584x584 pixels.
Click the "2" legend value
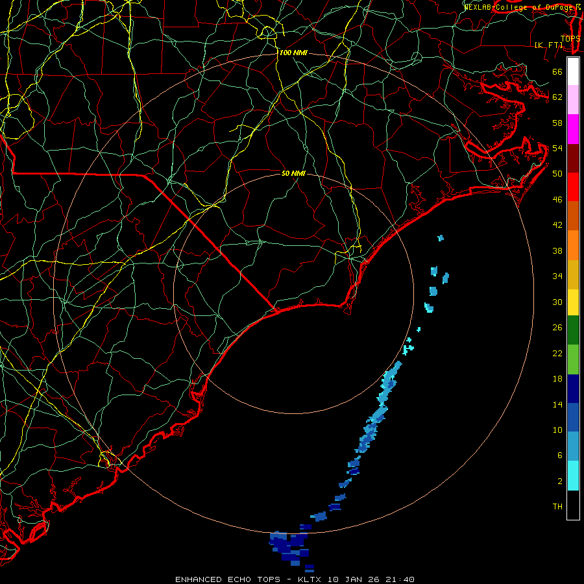pos(559,481)
